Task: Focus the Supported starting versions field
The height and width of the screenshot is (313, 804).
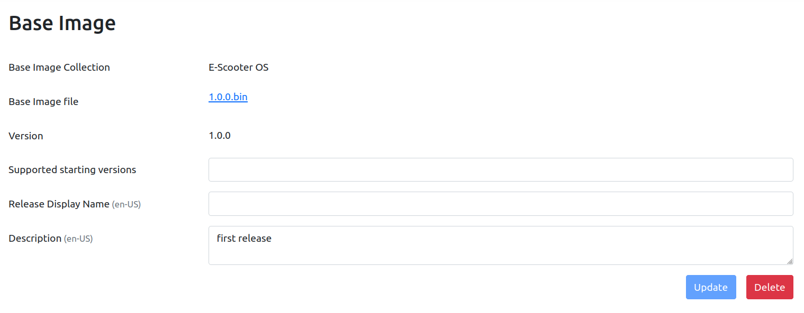Action: (500, 169)
